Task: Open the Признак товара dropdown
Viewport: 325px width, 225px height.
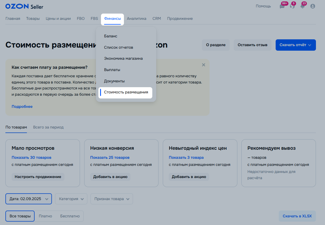Action: pos(111,199)
